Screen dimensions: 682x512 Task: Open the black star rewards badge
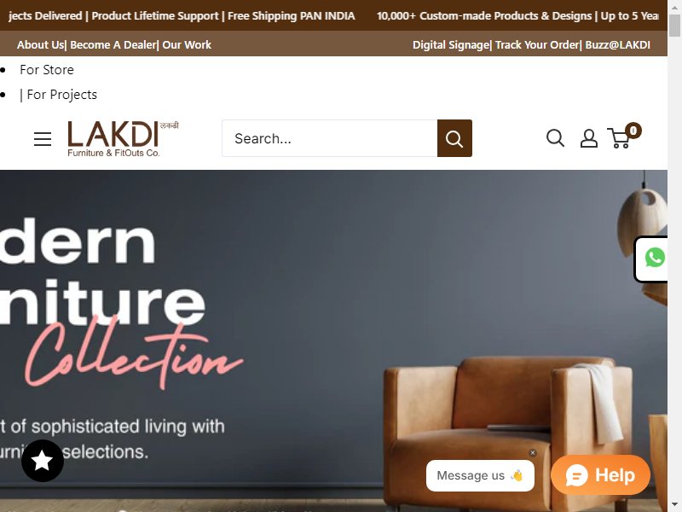pos(43,461)
